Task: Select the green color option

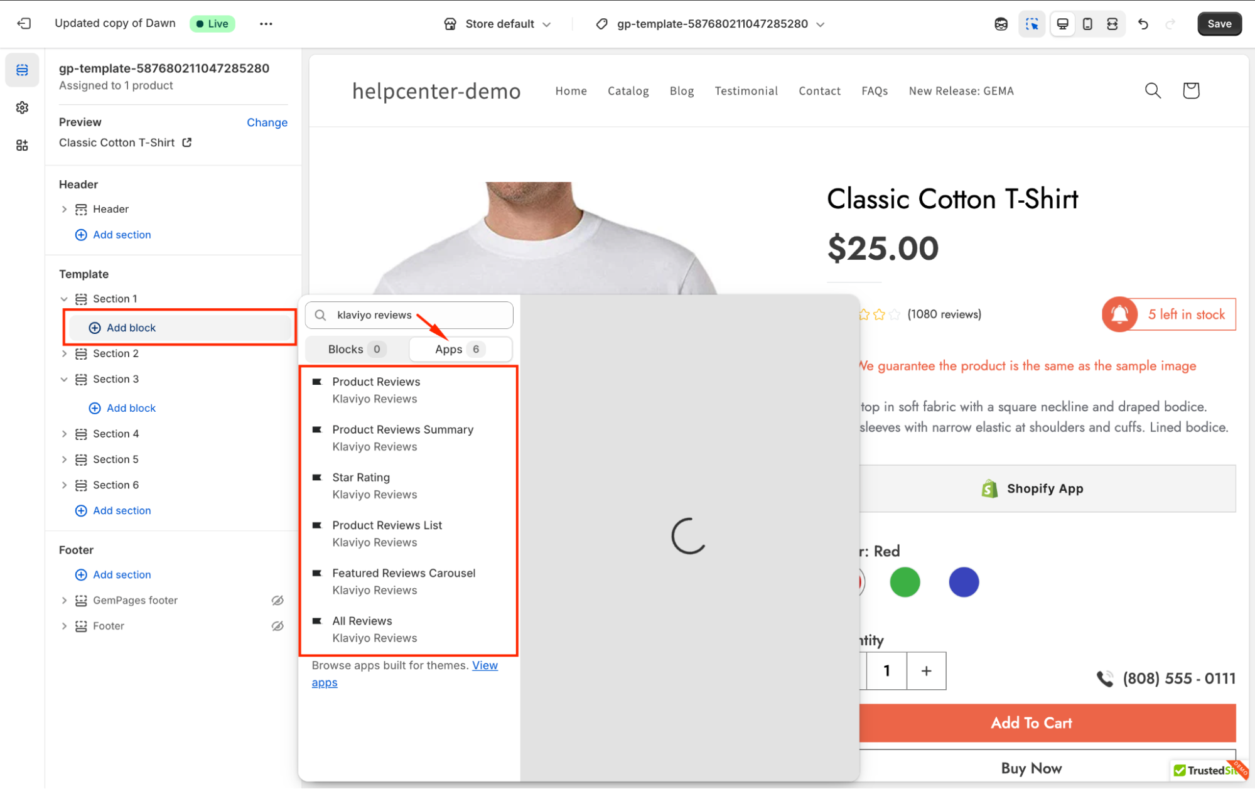Action: (x=905, y=582)
